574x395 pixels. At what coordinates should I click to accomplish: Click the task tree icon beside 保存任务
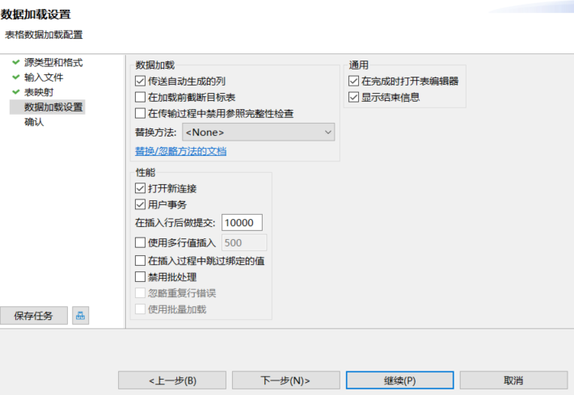click(x=80, y=316)
